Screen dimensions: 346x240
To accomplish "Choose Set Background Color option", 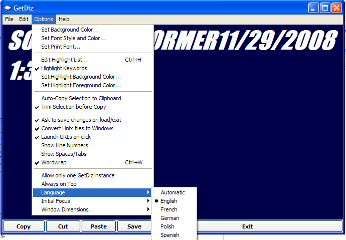I will point(93,30).
